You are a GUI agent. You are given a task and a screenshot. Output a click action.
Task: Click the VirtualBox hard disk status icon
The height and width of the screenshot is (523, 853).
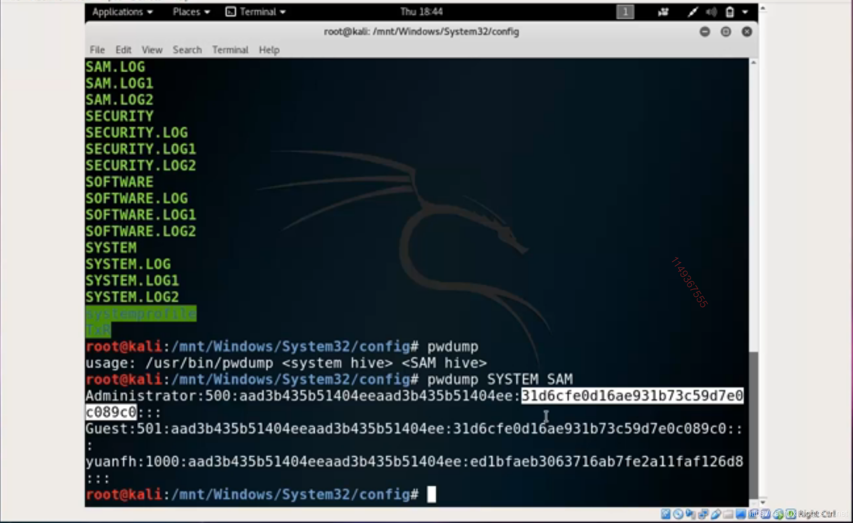point(666,514)
